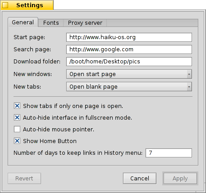Open the New windows dropdown

129,74
